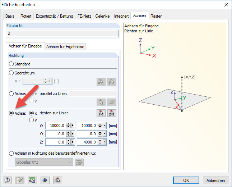
Task: Use spinner arrows of first X field
Action: (68, 126)
